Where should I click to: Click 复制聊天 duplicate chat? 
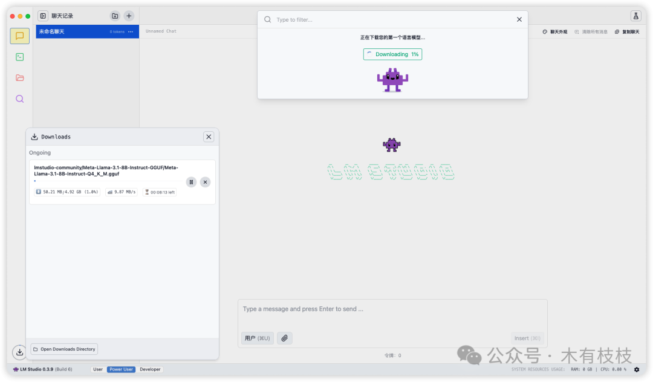point(627,31)
